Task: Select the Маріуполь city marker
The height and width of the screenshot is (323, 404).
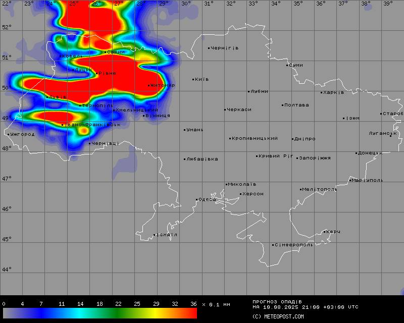Action: point(350,180)
